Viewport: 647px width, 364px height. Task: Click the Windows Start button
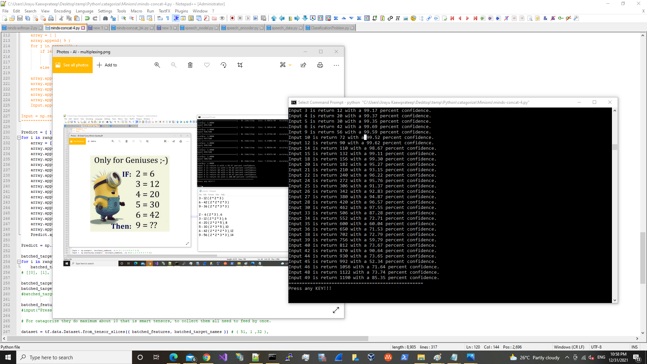tap(8, 357)
